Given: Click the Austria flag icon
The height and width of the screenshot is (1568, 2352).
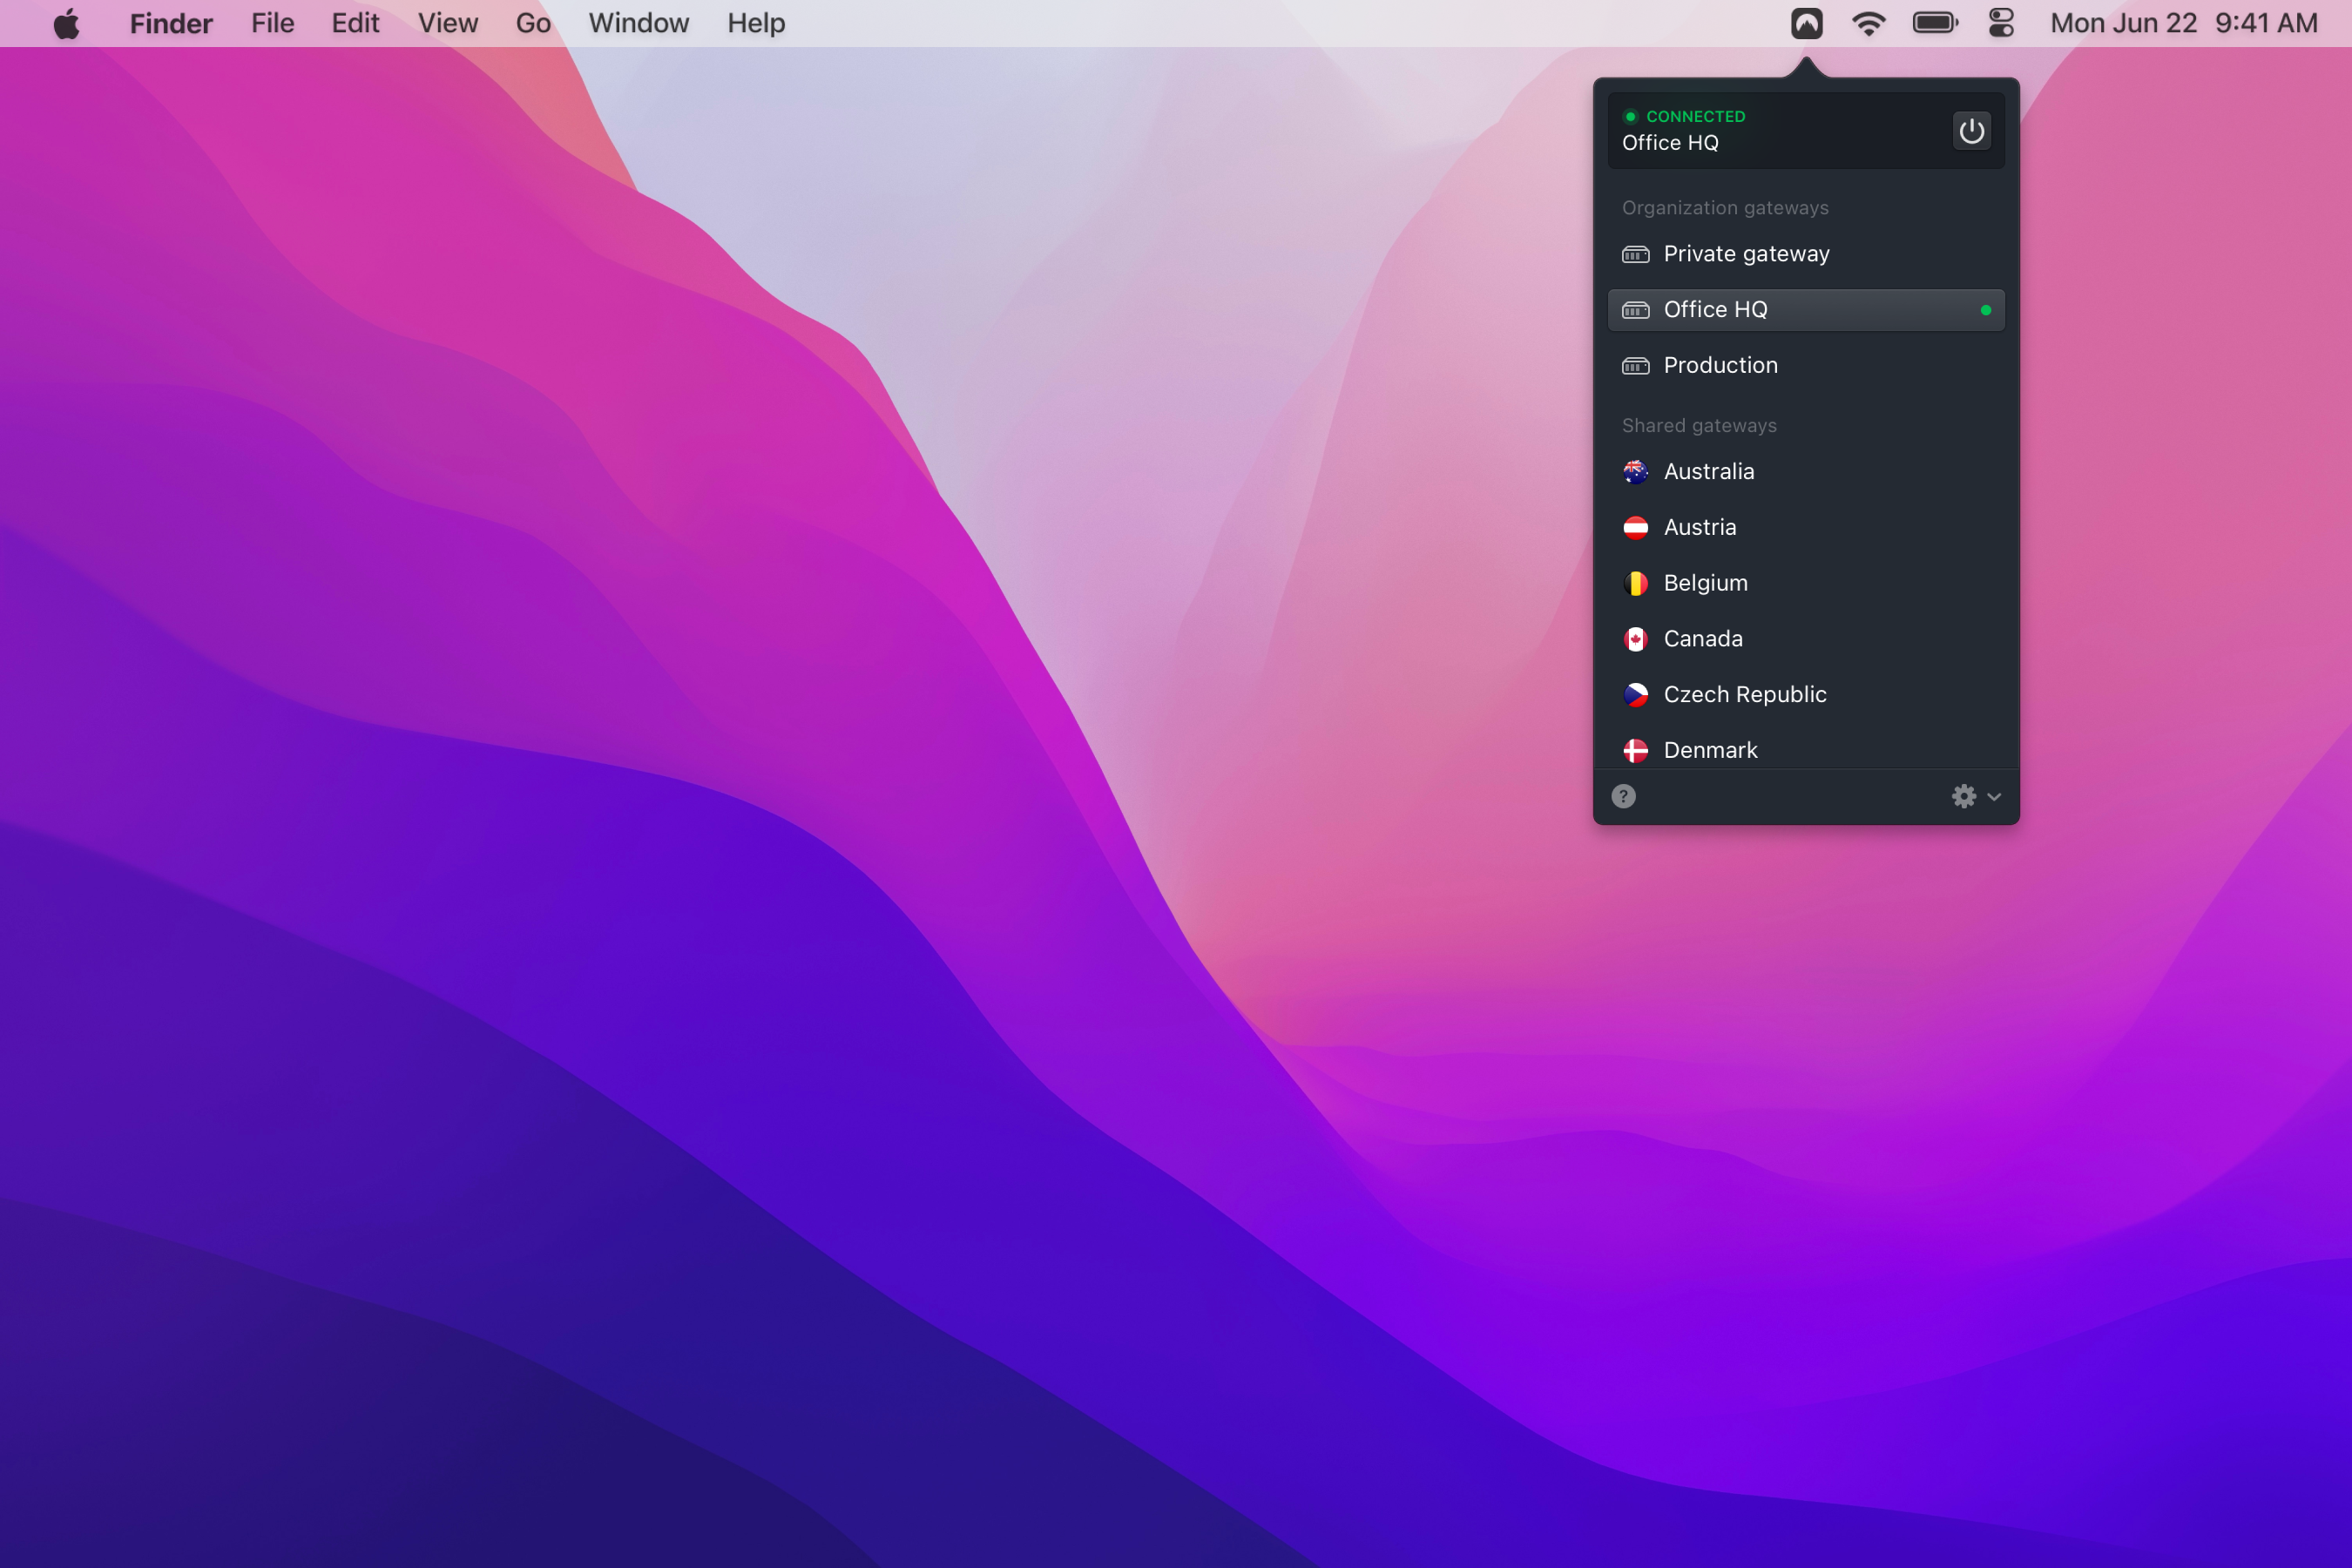Looking at the screenshot, I should coord(1635,527).
